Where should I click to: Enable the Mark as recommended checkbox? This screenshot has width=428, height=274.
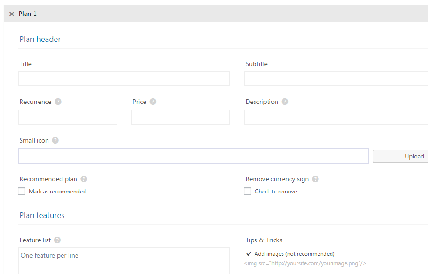click(x=21, y=191)
